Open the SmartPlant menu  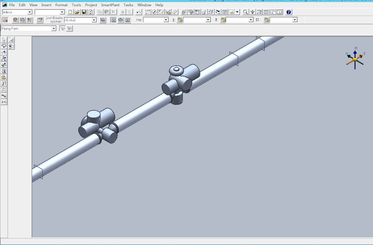[x=110, y=5]
